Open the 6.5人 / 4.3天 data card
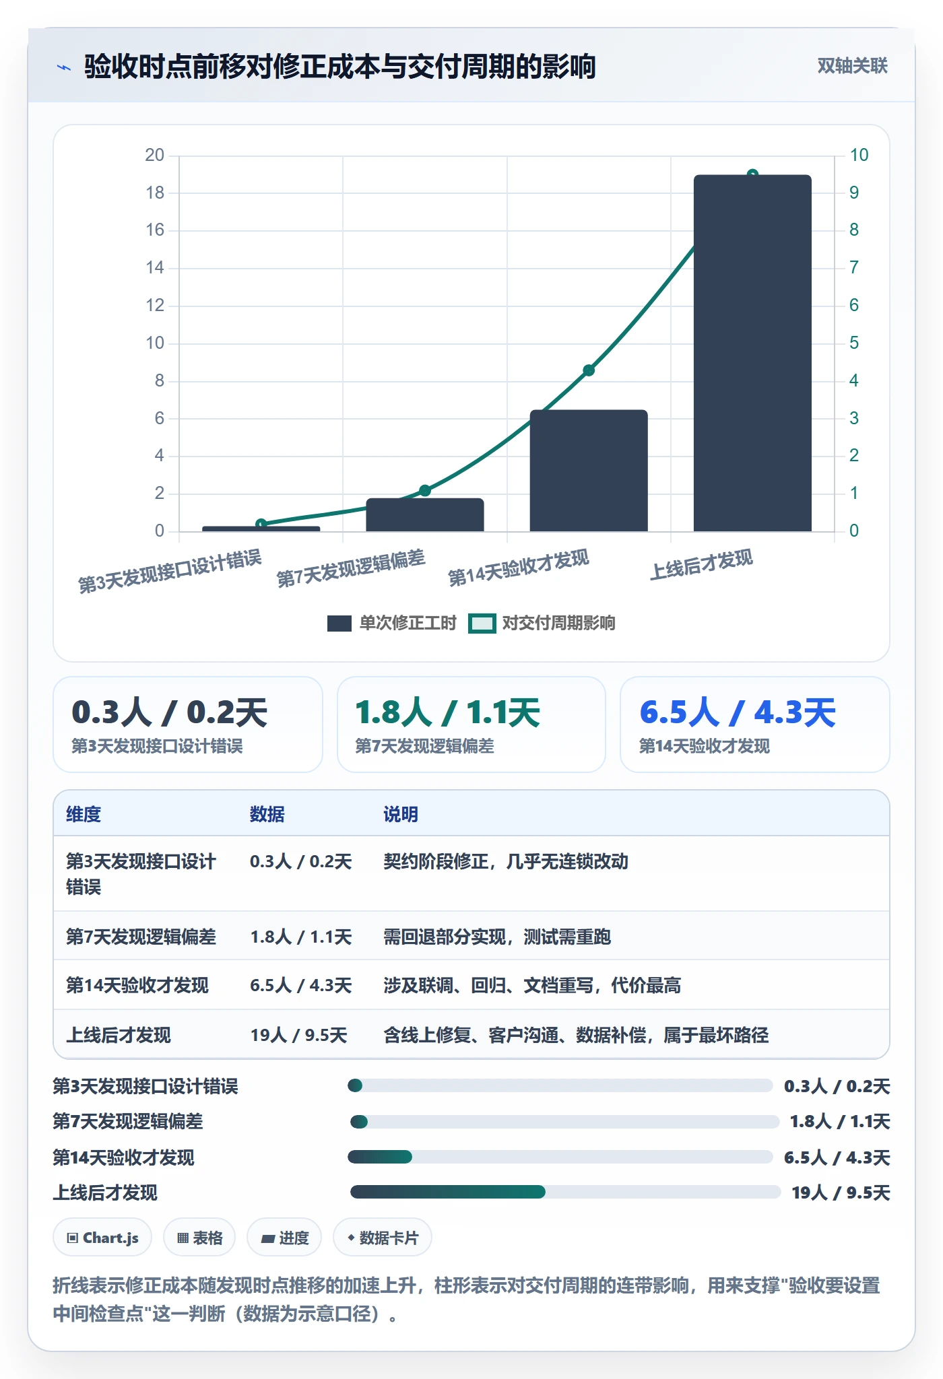Viewport: 943px width, 1379px height. click(x=755, y=725)
